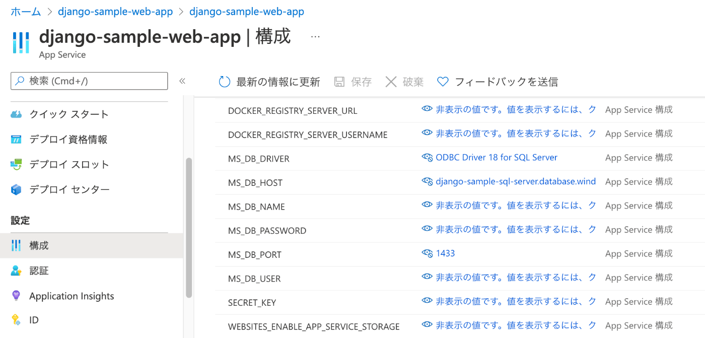Click the feedback heart icon
This screenshot has width=705, height=338.
point(443,82)
